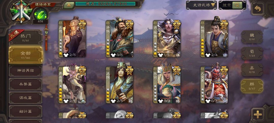Click the 将力 progress bar
The image size is (274, 123).
tap(105, 4)
